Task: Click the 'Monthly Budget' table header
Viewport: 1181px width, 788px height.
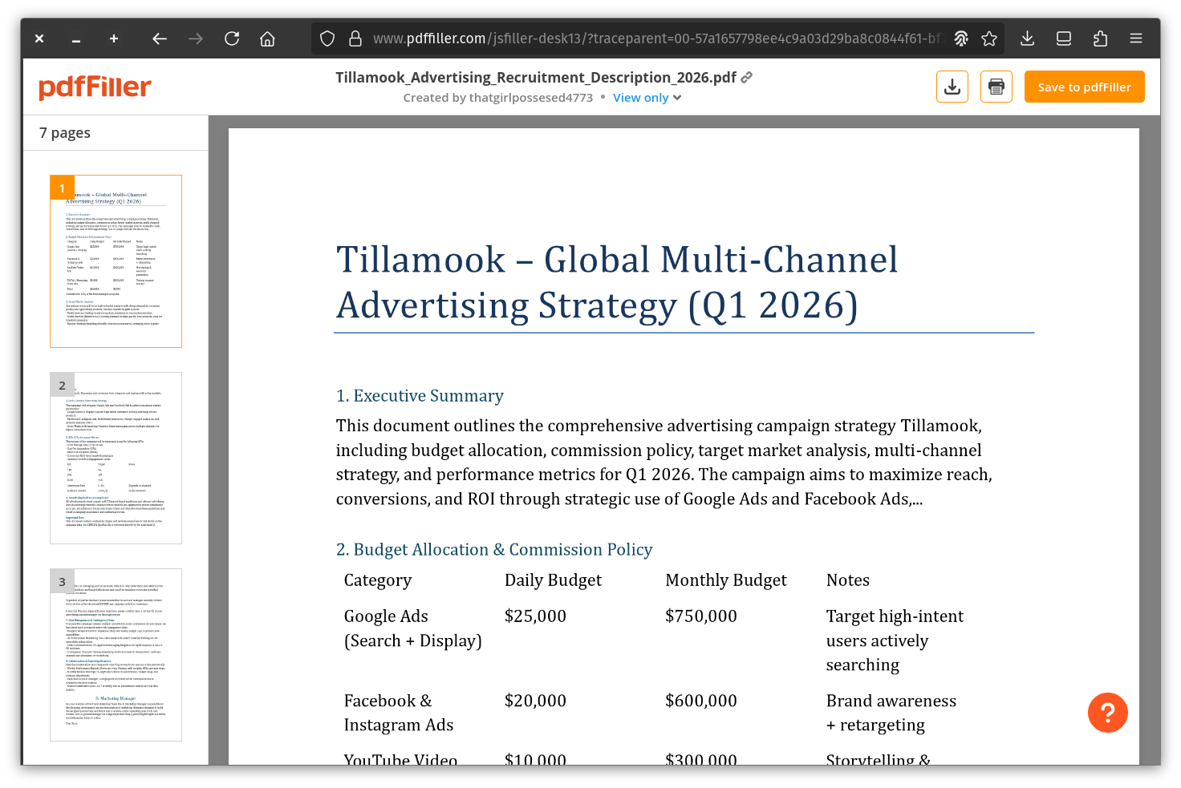Action: coord(726,580)
